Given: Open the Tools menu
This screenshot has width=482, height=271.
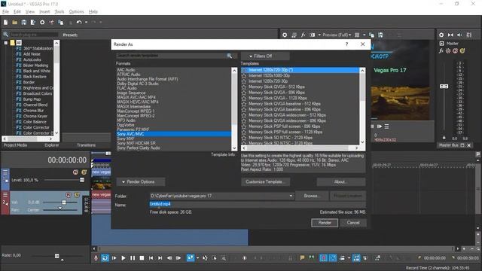Looking at the screenshot, I should tap(59, 12).
